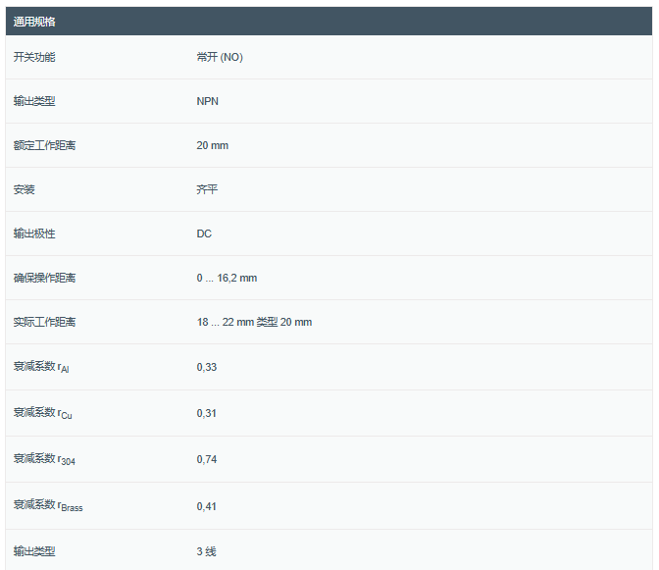This screenshot has height=570, width=659.
Task: Select the 0 ... 16,2 mm value
Action: (x=227, y=278)
